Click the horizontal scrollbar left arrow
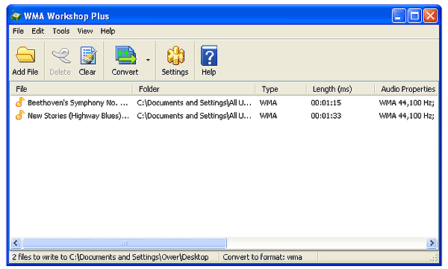Image resolution: width=448 pixels, height=269 pixels. click(16, 243)
